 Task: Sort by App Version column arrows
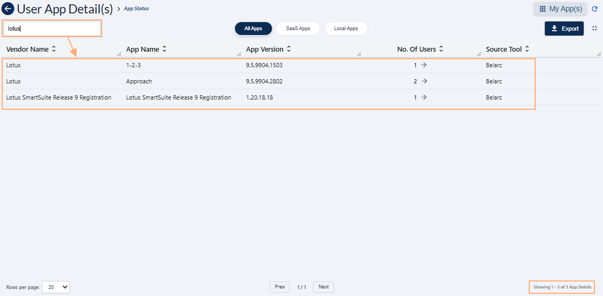(289, 49)
